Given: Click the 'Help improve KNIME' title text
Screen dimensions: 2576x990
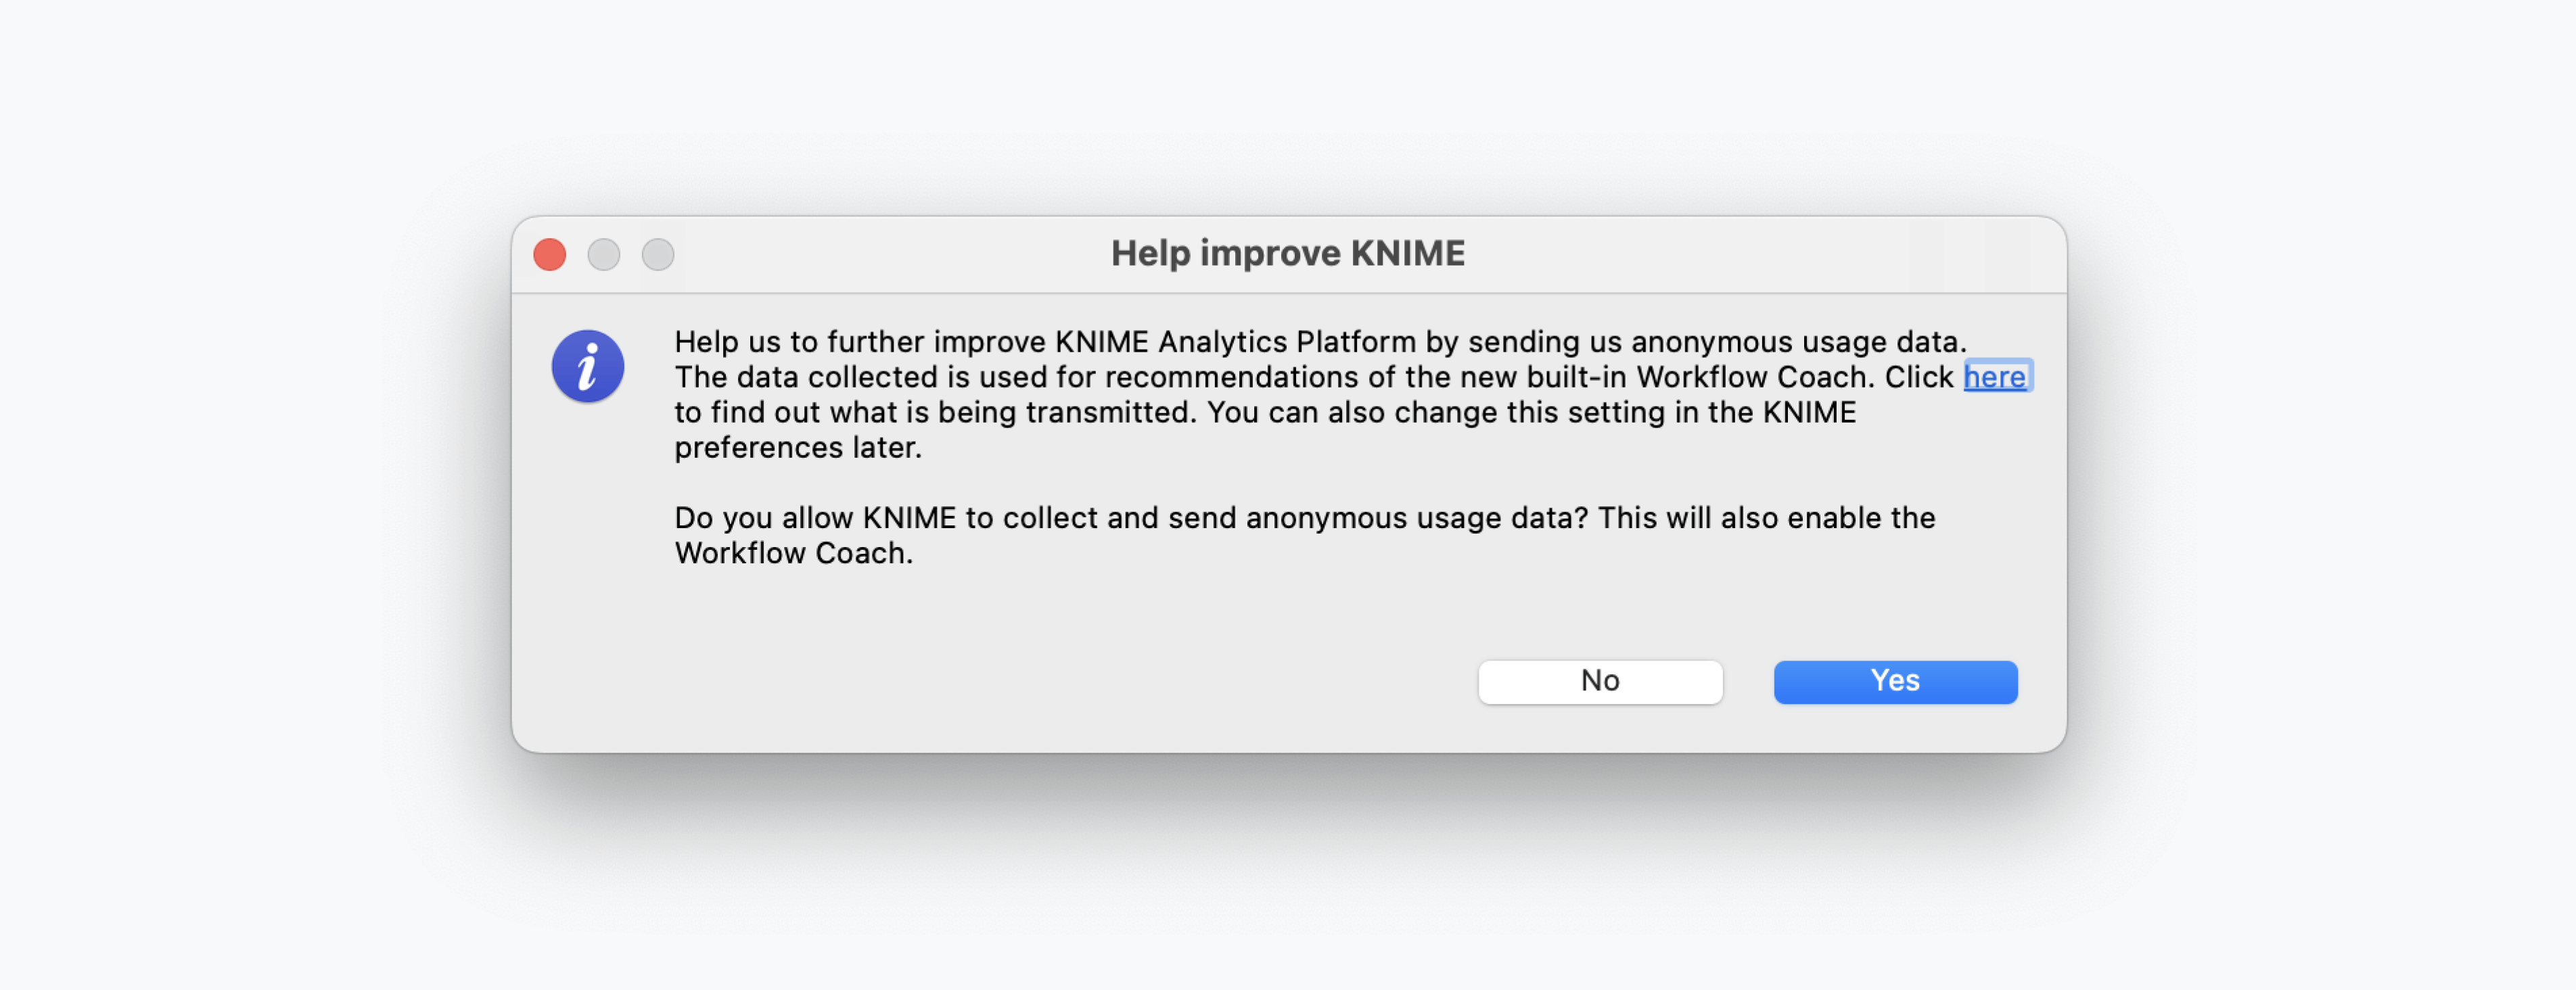Looking at the screenshot, I should point(1288,254).
